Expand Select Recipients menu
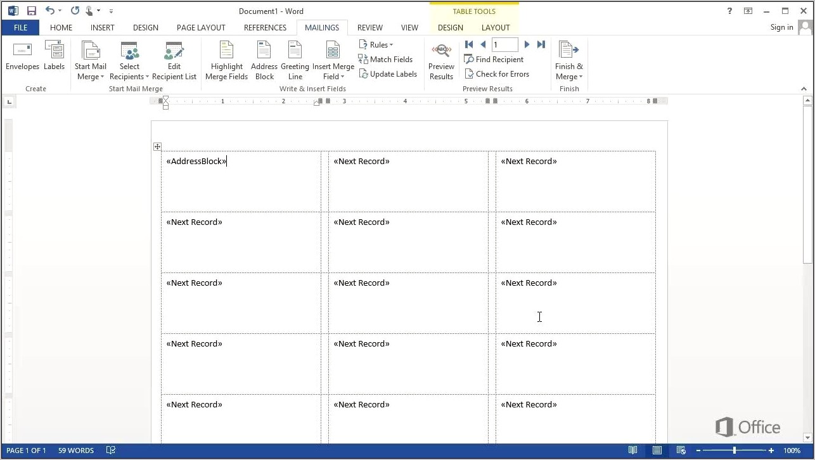 pyautogui.click(x=129, y=61)
